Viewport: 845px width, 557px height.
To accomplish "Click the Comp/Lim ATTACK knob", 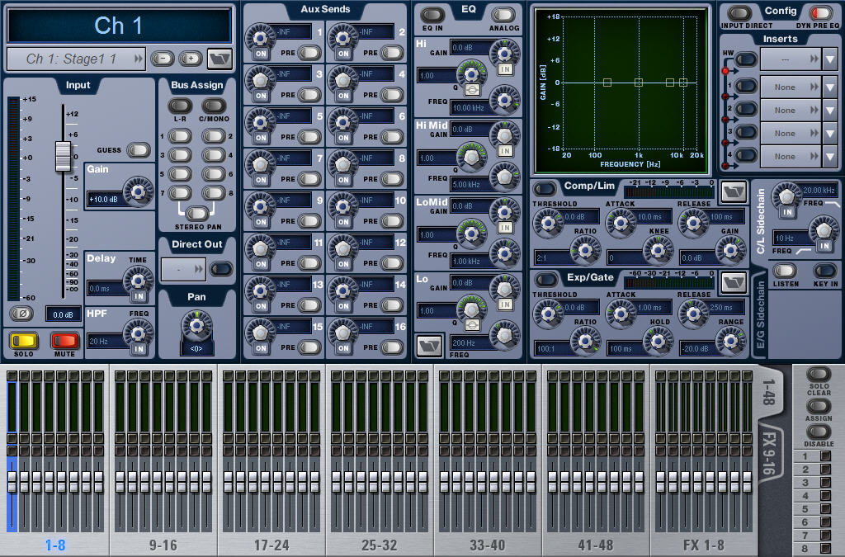I will pos(621,222).
